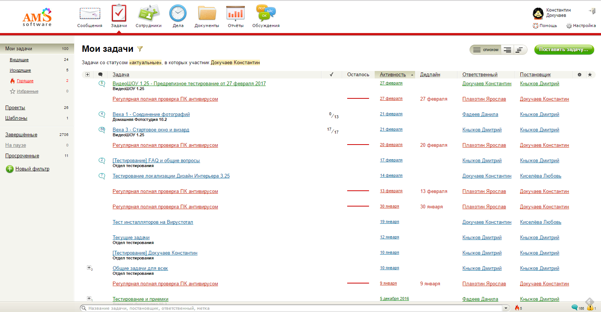This screenshot has width=601, height=312.
Task: Click the logout door icon
Action: (x=592, y=11)
